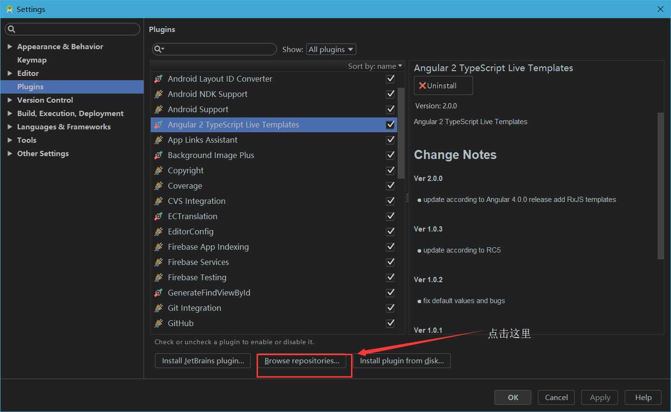Expand Languages & Frameworks section
Viewport: 671px width, 412px height.
click(10, 127)
